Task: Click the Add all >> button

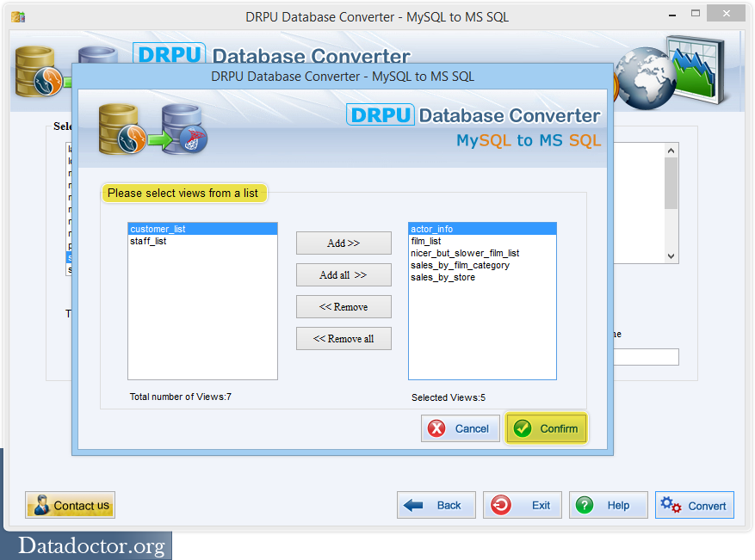Action: coord(343,274)
